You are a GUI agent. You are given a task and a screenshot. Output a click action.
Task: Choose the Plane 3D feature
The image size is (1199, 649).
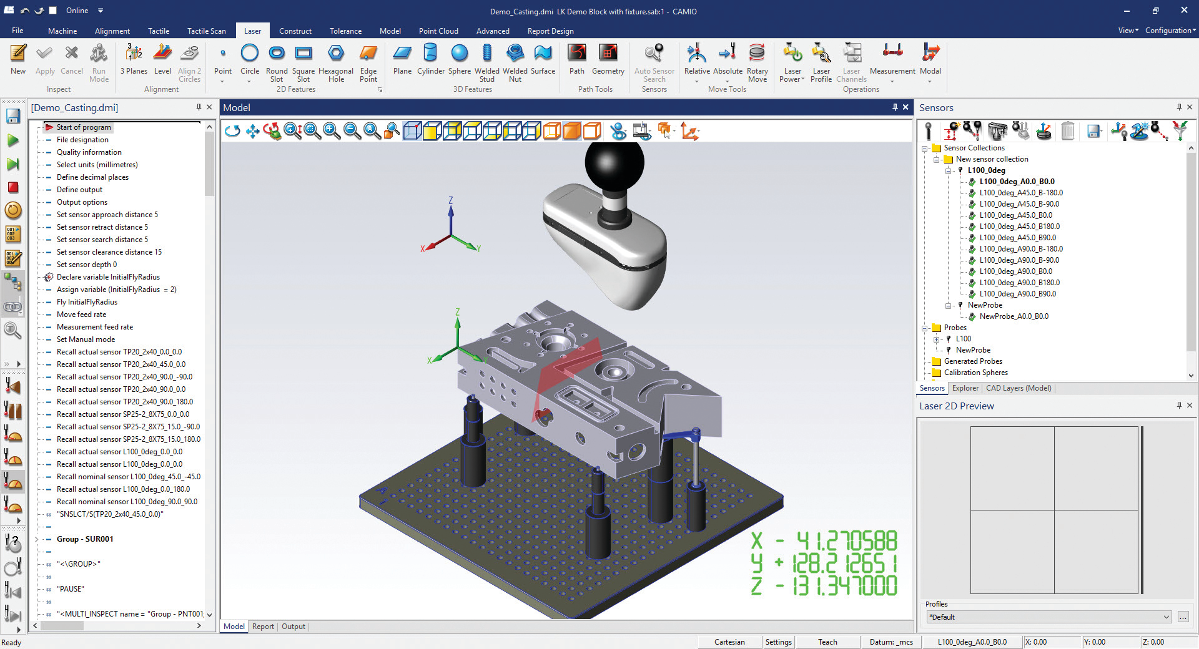pyautogui.click(x=402, y=59)
